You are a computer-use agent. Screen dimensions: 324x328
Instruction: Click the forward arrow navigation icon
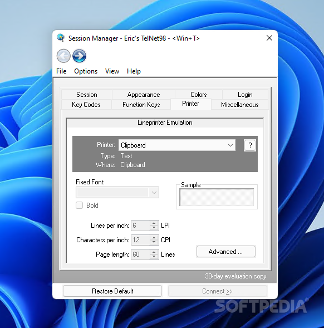[79, 56]
